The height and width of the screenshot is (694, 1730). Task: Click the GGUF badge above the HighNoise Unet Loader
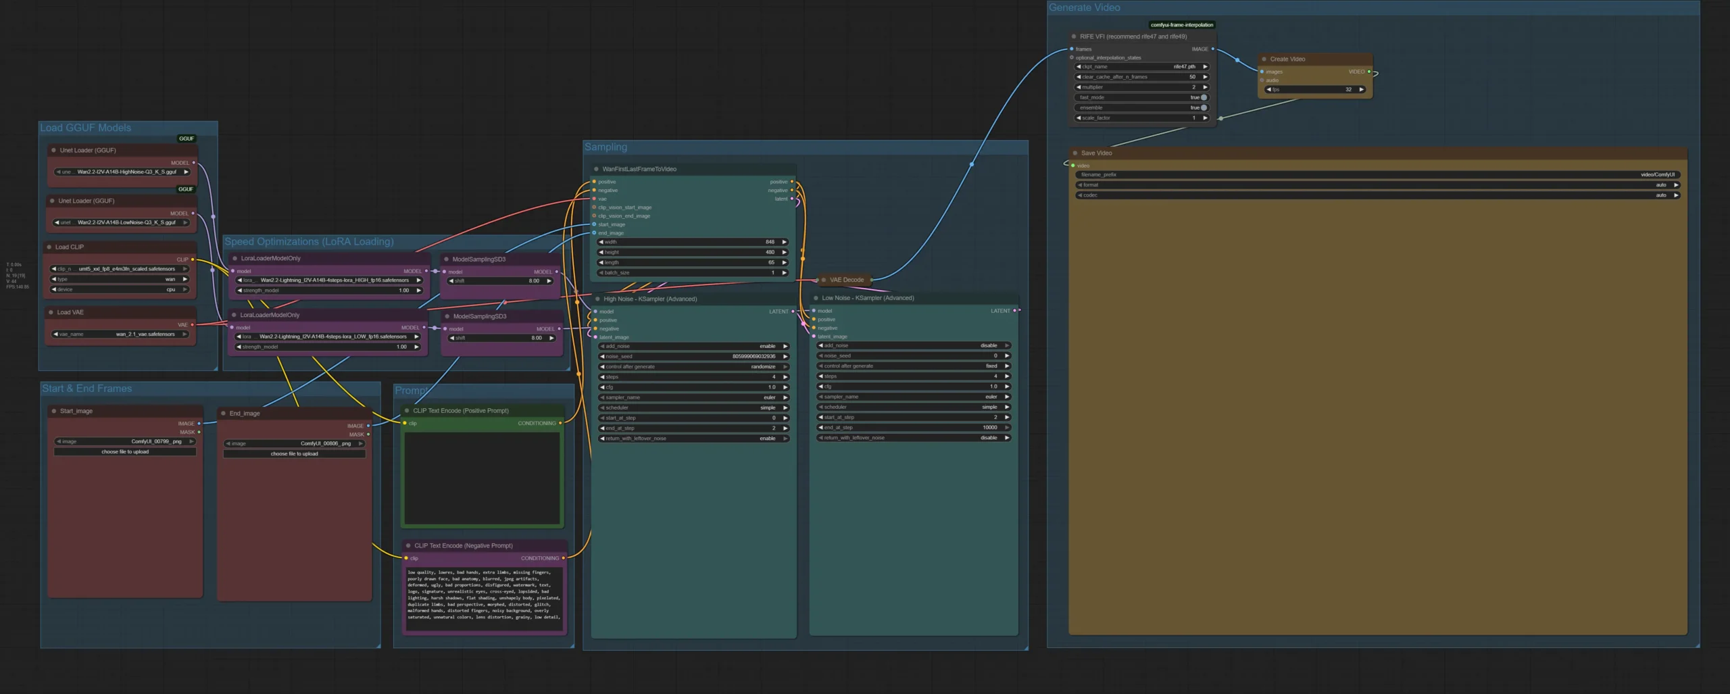pyautogui.click(x=186, y=139)
